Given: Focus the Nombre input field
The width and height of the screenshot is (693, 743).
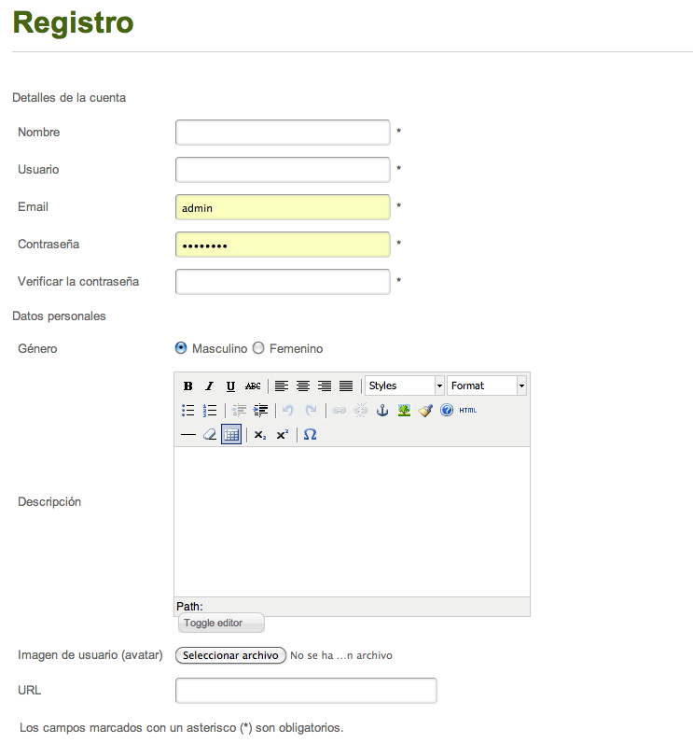Looking at the screenshot, I should (283, 133).
